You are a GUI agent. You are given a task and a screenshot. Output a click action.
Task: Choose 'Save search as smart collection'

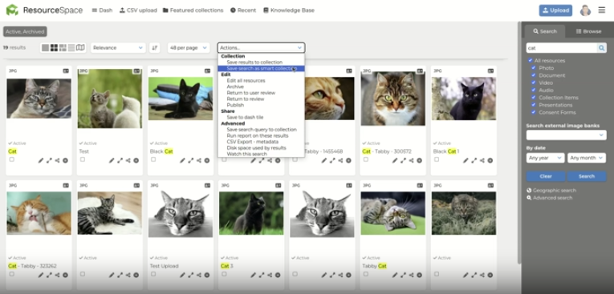[261, 68]
